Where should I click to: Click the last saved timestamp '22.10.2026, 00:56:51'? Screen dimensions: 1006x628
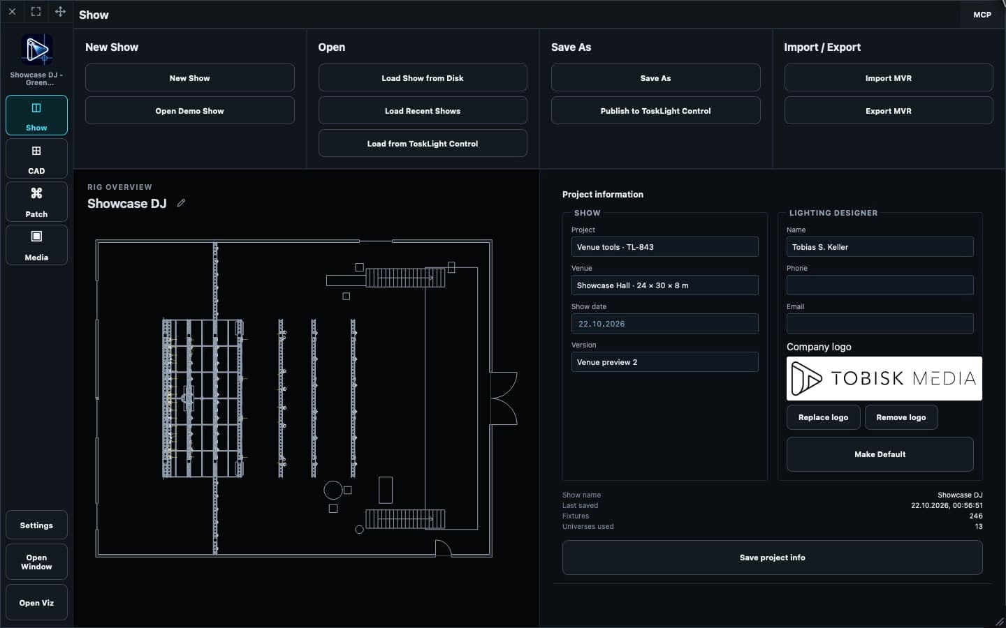pos(947,506)
